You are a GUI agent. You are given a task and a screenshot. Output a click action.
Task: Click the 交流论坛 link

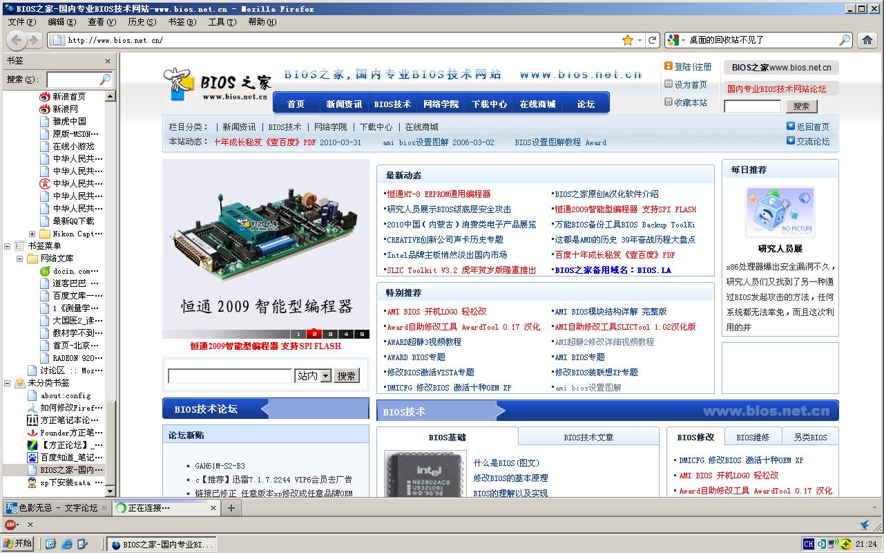click(813, 141)
